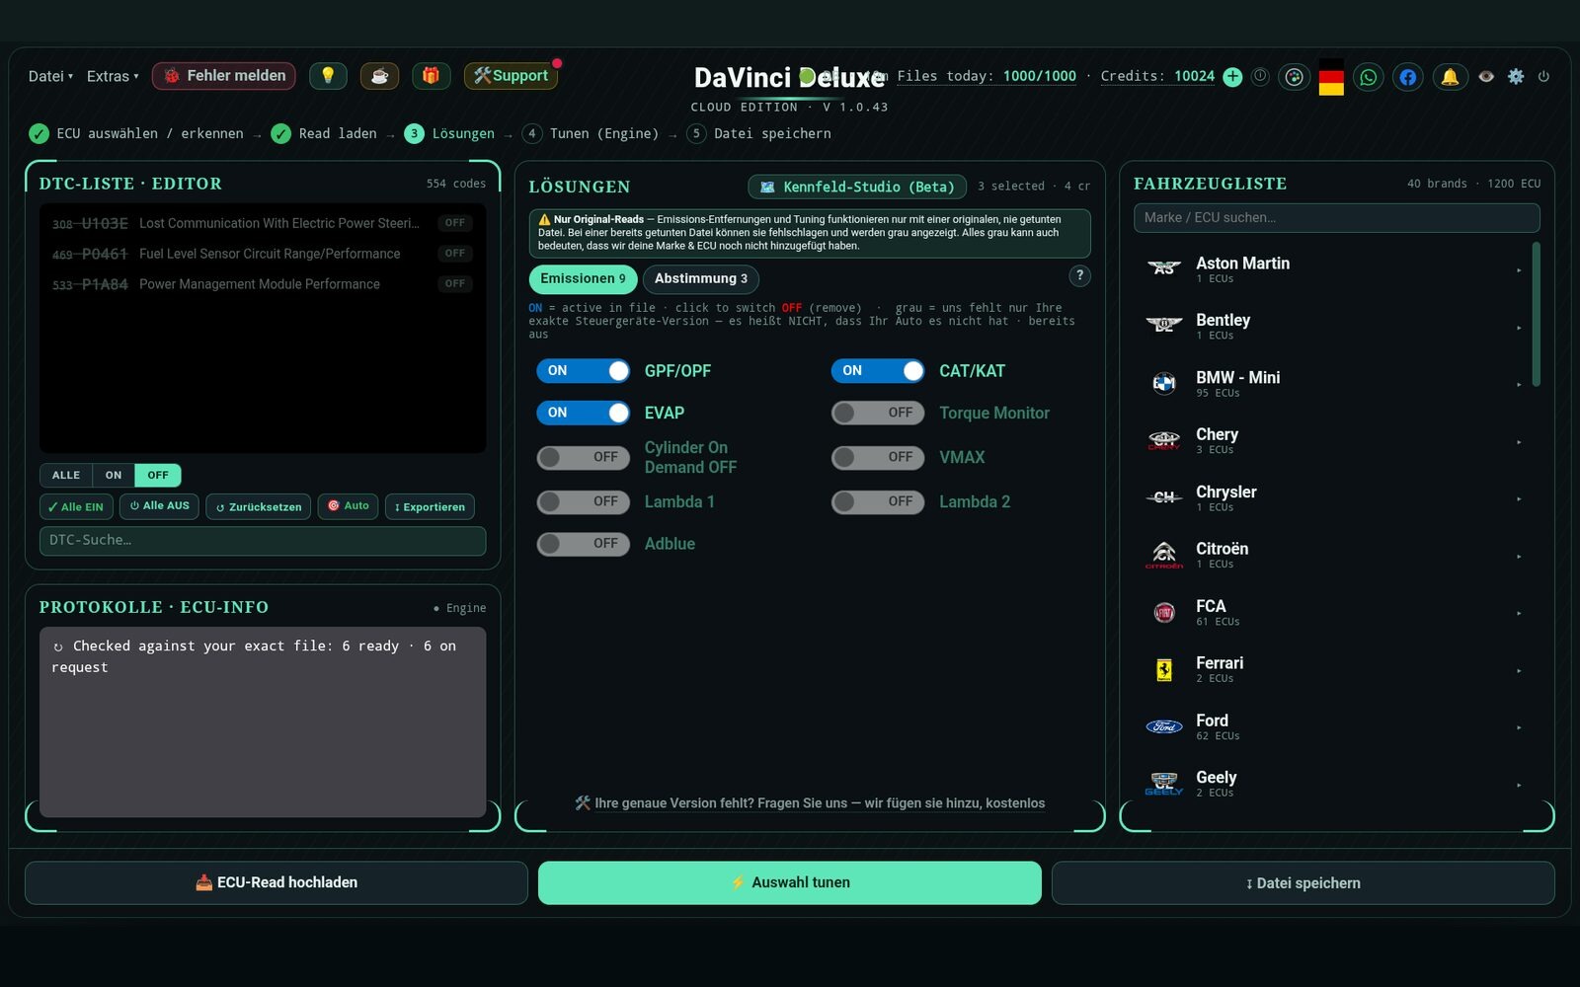Toggle OFF switch for DTC U103E
Image resolution: width=1580 pixels, height=987 pixels.
pyautogui.click(x=454, y=223)
